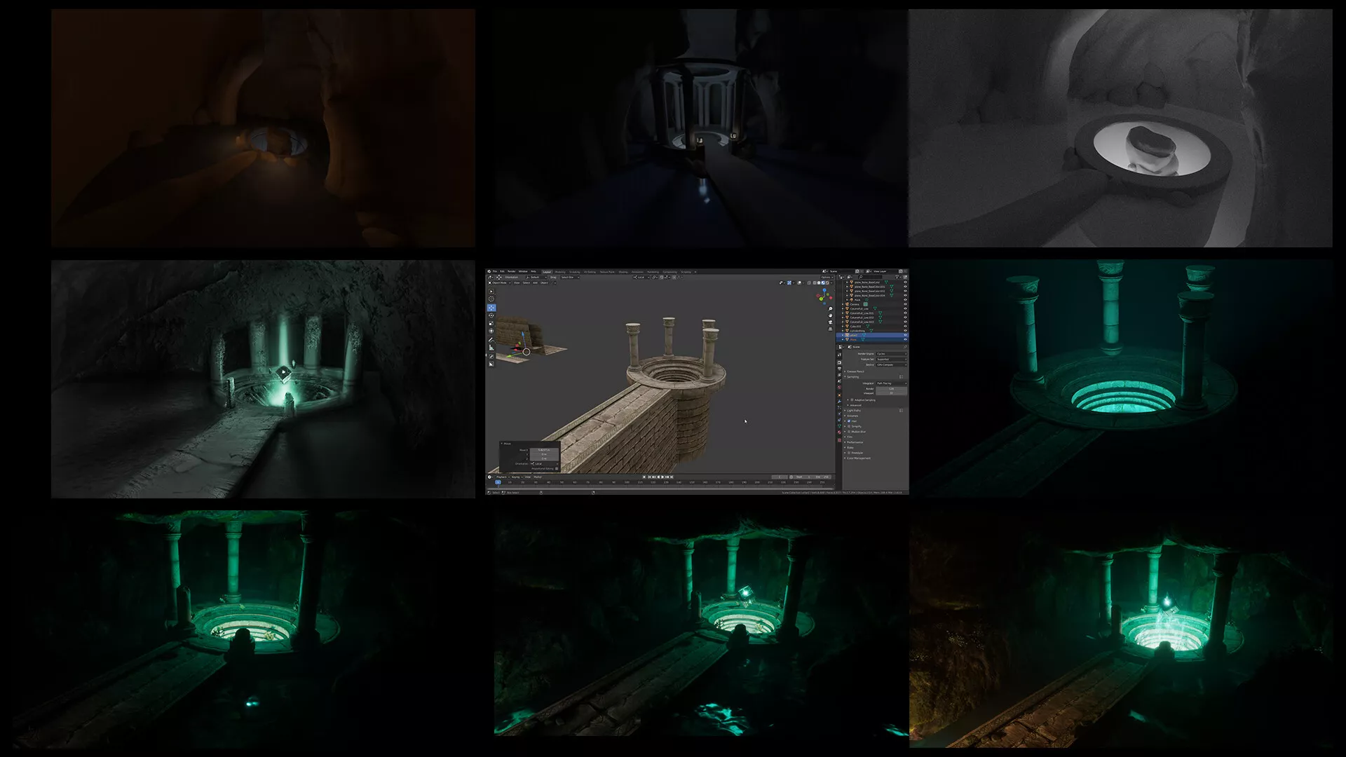Select the Annotate pencil tool
The image size is (1346, 757).
pos(491,340)
